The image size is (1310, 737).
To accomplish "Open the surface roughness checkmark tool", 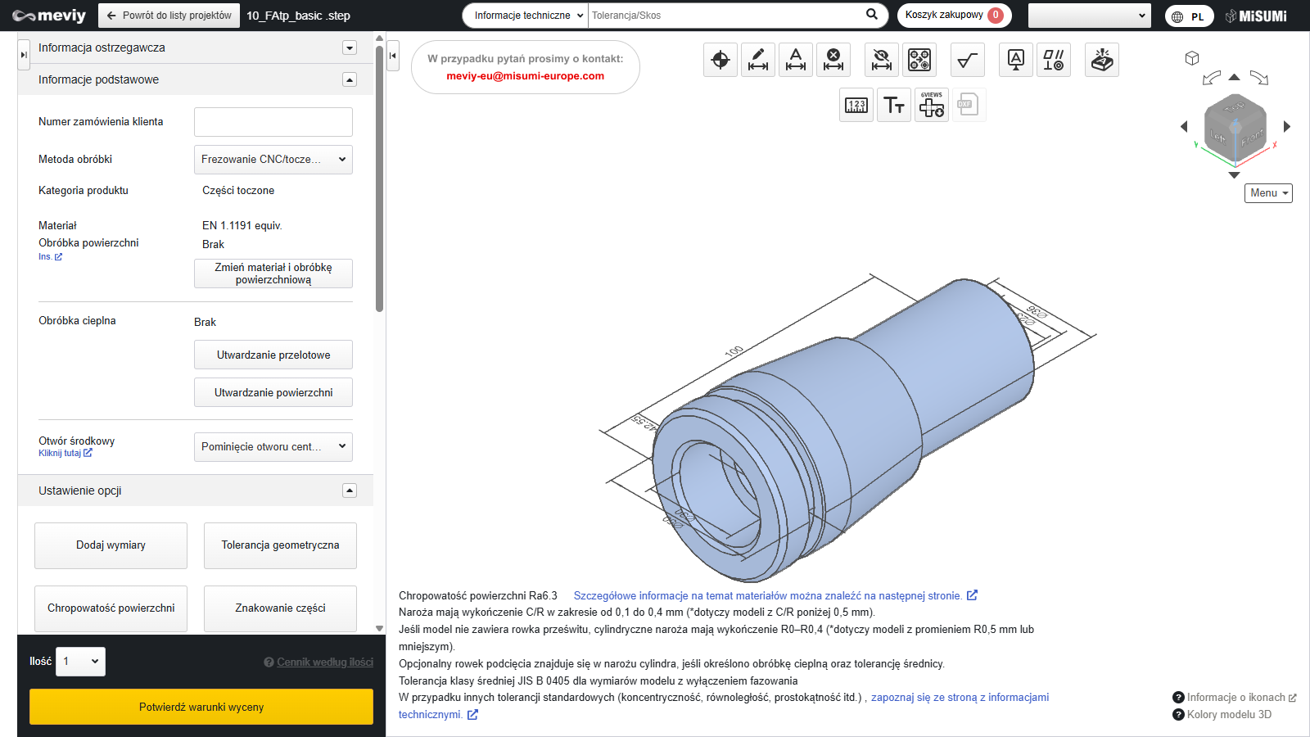I will (968, 60).
